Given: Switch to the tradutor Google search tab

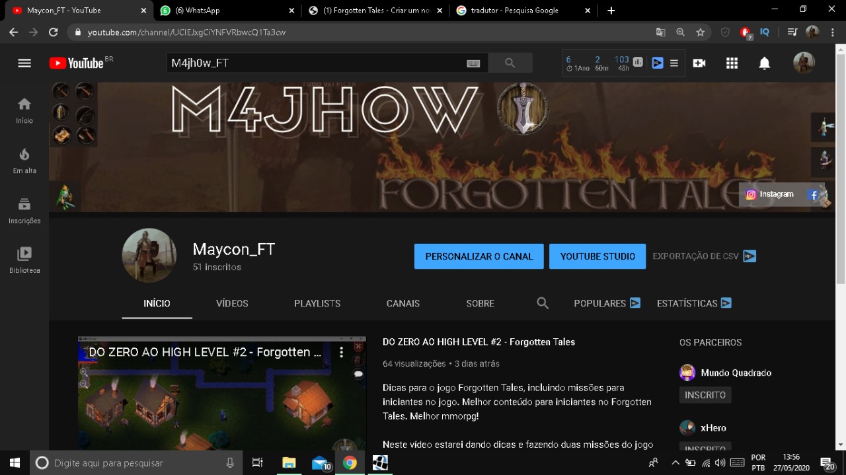Looking at the screenshot, I should [522, 11].
